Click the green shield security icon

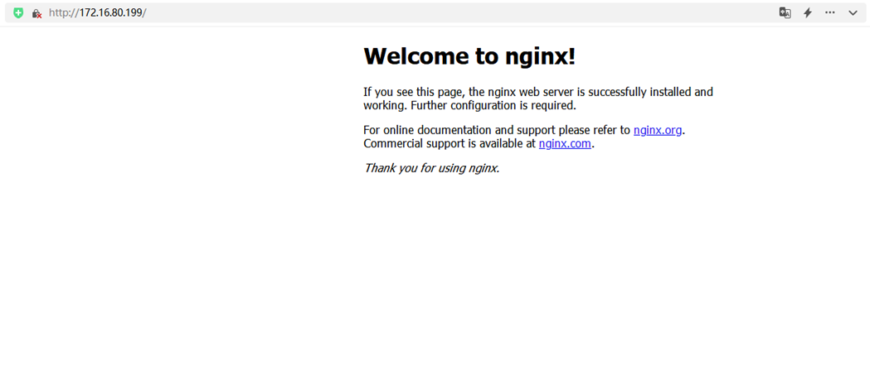(x=18, y=12)
